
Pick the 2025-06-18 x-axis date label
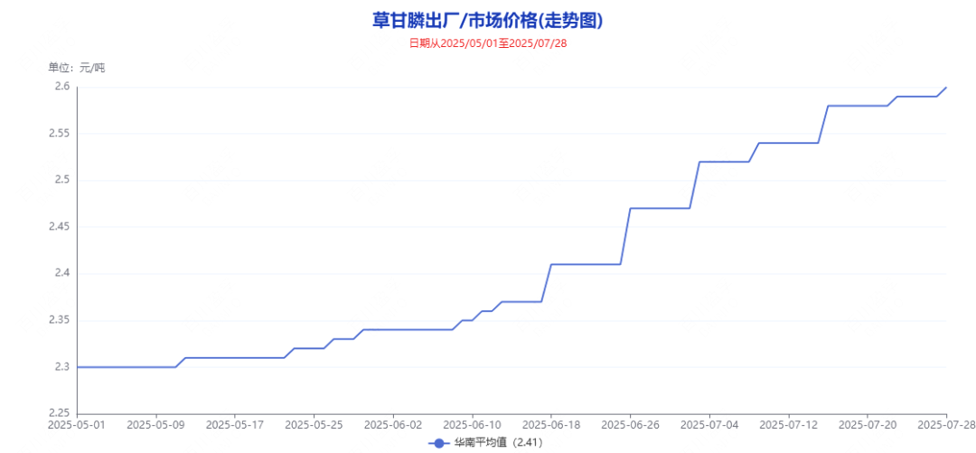pos(551,424)
